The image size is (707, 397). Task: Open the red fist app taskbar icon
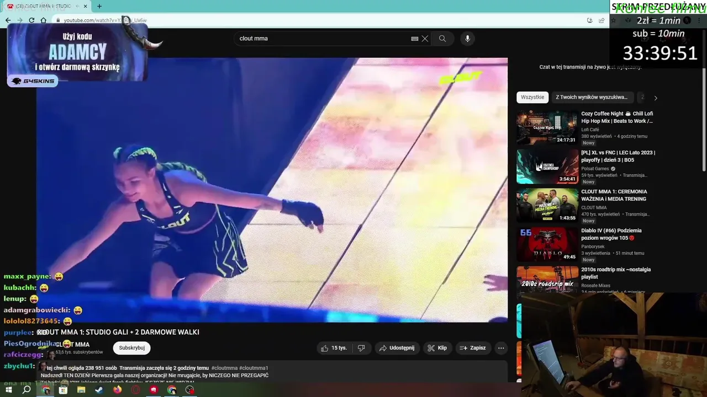pyautogui.click(x=154, y=390)
